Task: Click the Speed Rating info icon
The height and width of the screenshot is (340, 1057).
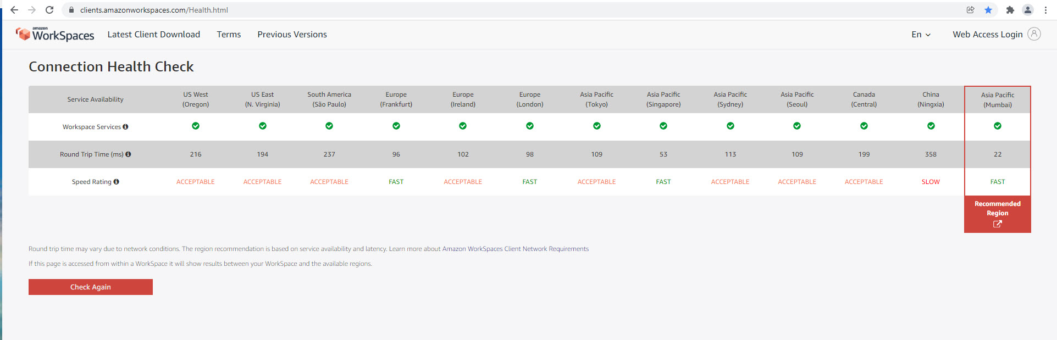Action: tap(116, 182)
